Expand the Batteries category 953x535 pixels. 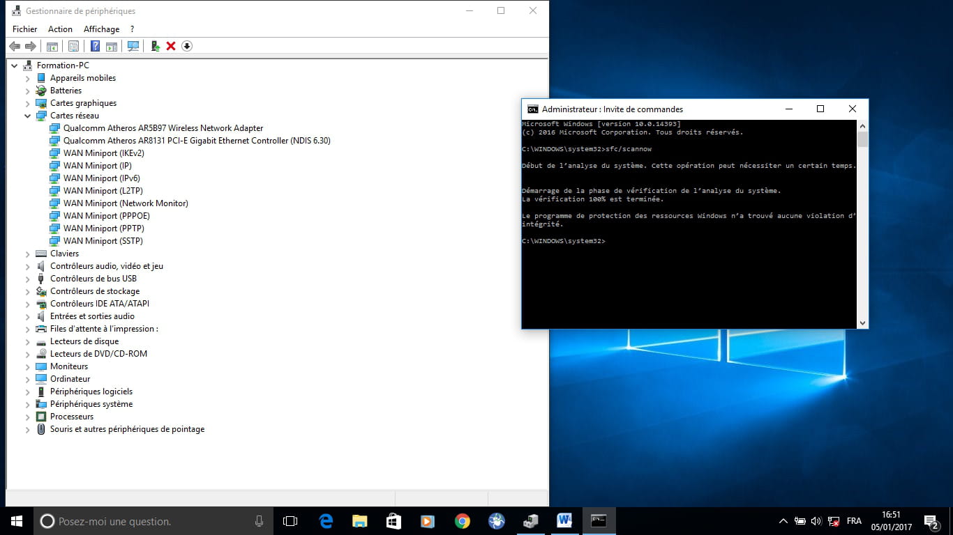[28, 91]
